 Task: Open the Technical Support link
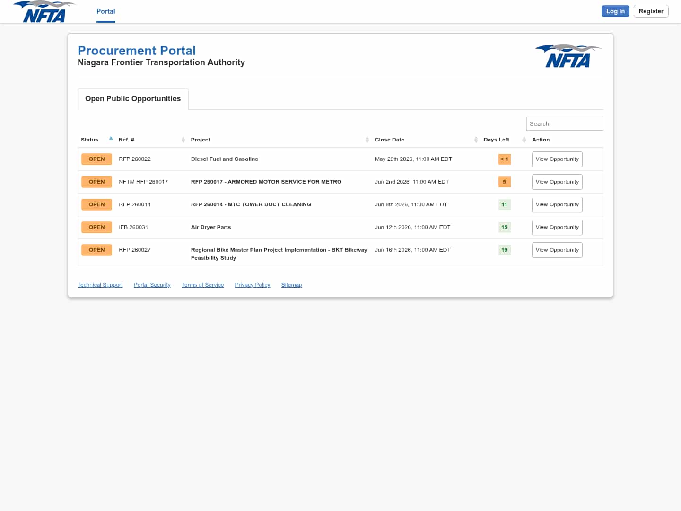100,285
